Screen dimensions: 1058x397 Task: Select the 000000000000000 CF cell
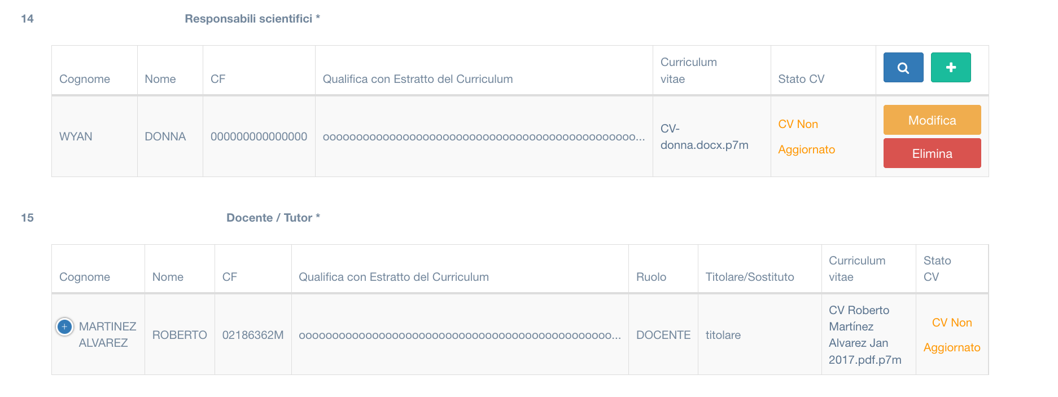(x=259, y=136)
